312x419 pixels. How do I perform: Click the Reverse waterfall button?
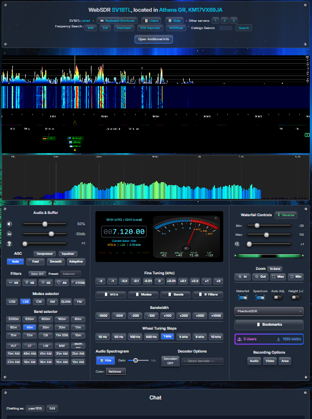286,215
